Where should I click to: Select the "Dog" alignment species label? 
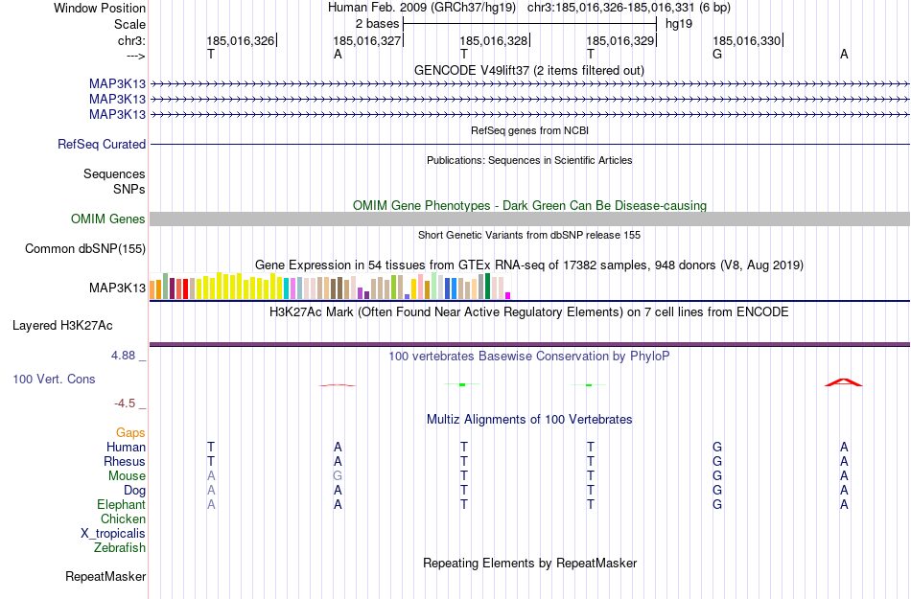pos(134,491)
